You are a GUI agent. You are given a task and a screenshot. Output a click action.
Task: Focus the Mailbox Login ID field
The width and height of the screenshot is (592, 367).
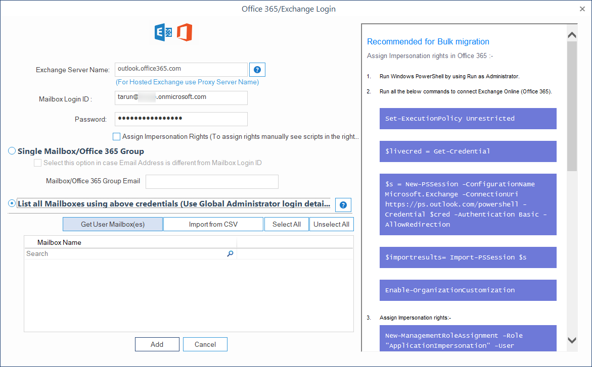tap(181, 98)
